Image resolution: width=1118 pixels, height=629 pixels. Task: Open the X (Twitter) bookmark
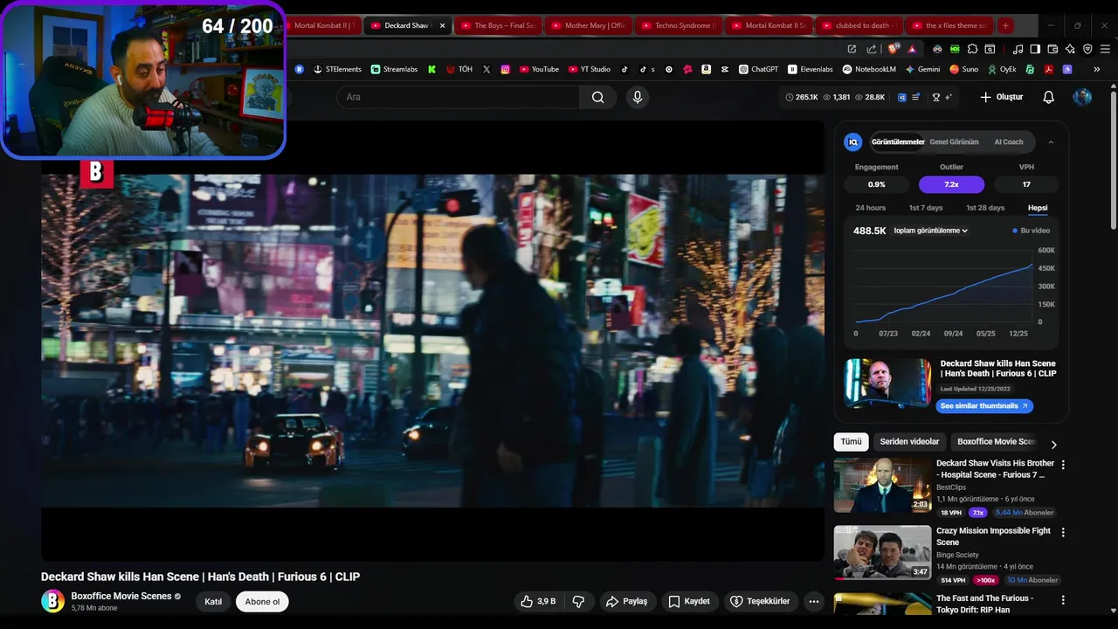[x=487, y=69]
